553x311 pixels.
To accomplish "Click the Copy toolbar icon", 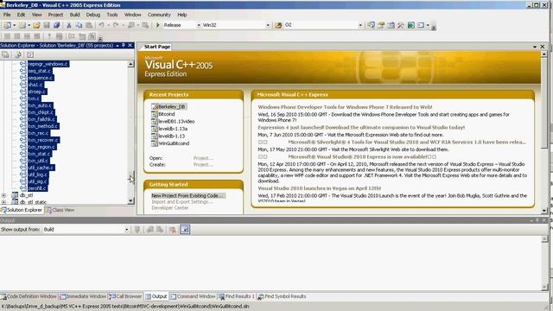I will tap(79, 25).
